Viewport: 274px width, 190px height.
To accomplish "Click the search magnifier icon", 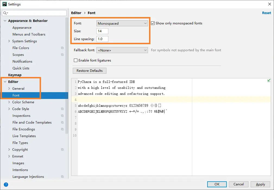I will click(5, 13).
